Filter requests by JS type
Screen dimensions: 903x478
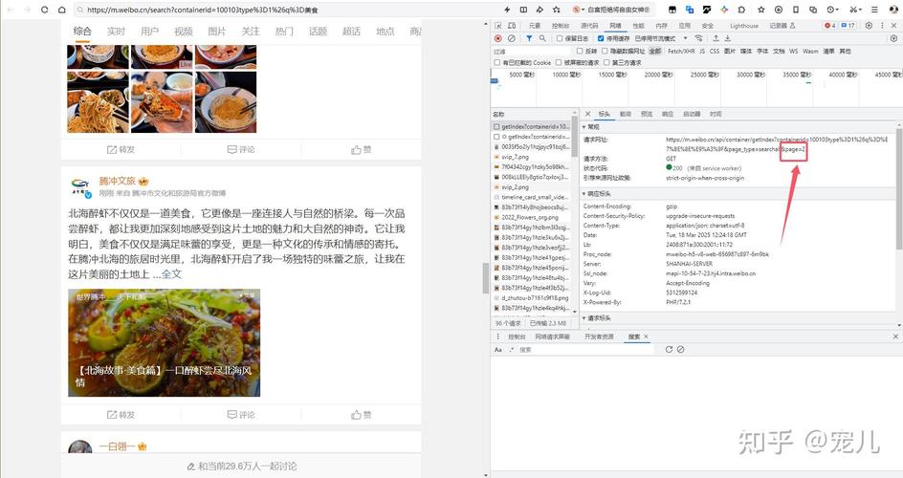coord(702,52)
